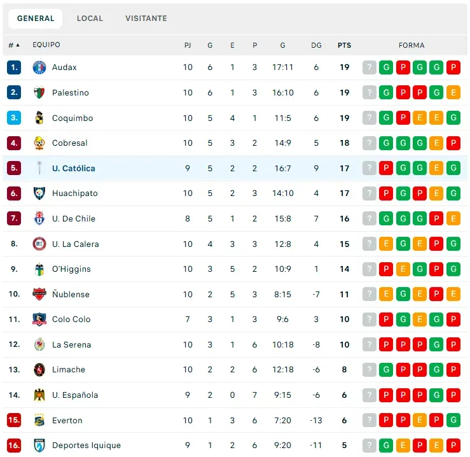Click the PTS column header
This screenshot has height=457, width=470.
click(344, 45)
